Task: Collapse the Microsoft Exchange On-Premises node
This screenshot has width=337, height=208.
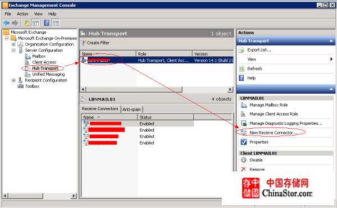Action: (7, 38)
